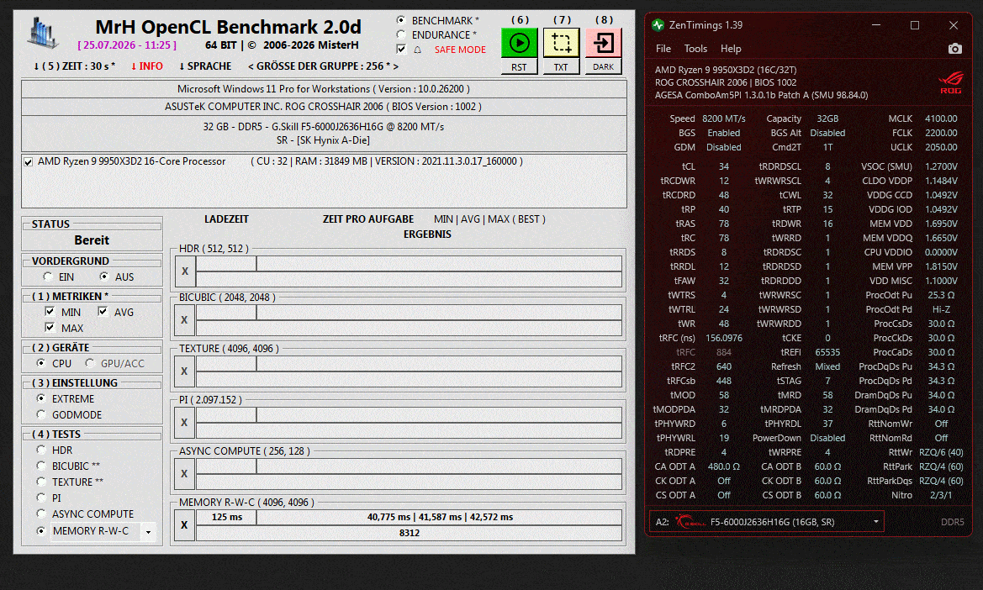Click the MrH OpenCL Benchmark logo icon
983x590 pixels.
pos(43,33)
